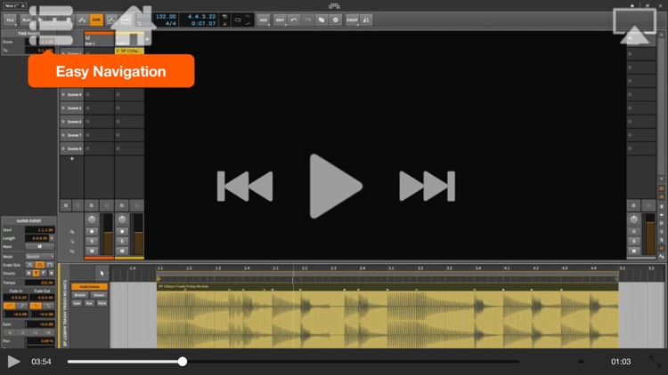Click the delete icon beside duplicate
The image size is (668, 375).
[x=336, y=20]
